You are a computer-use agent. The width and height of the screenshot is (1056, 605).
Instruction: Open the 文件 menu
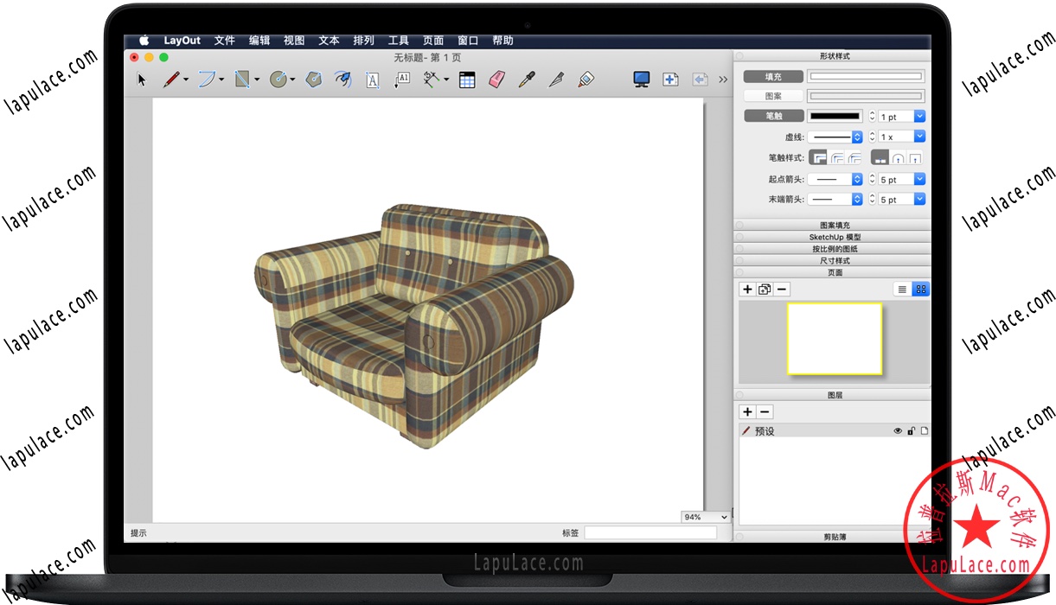pos(224,41)
